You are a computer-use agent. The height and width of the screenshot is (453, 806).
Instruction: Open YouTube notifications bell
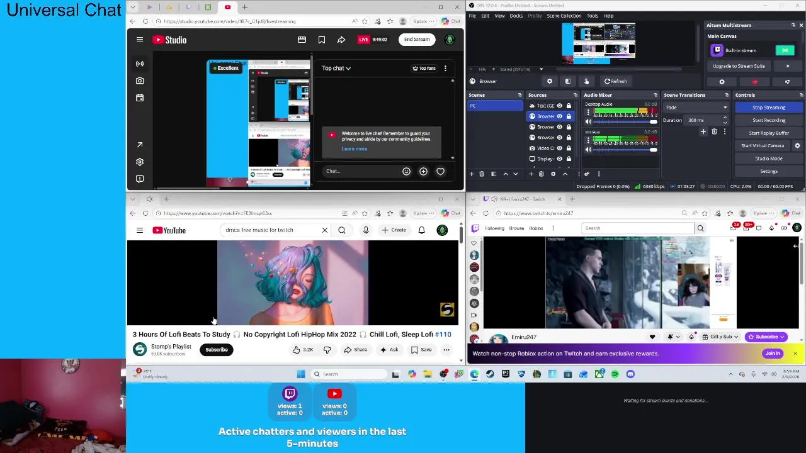pos(421,230)
